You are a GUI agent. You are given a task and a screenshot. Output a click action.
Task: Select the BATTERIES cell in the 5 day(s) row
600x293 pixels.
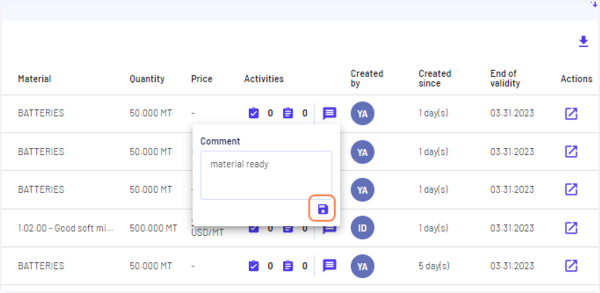pos(41,266)
